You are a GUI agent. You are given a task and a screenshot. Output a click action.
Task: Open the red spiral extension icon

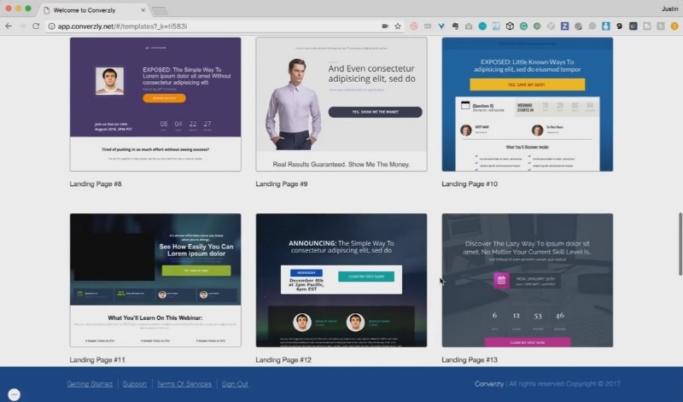(x=414, y=26)
